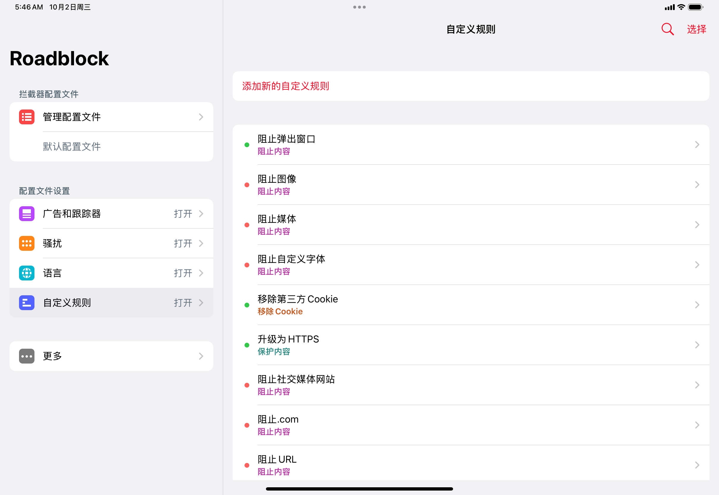
Task: Tap the 打开 value for 广告和跟踪器
Action: tap(183, 214)
